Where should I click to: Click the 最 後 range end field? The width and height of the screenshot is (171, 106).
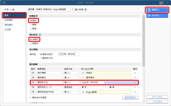120,87
